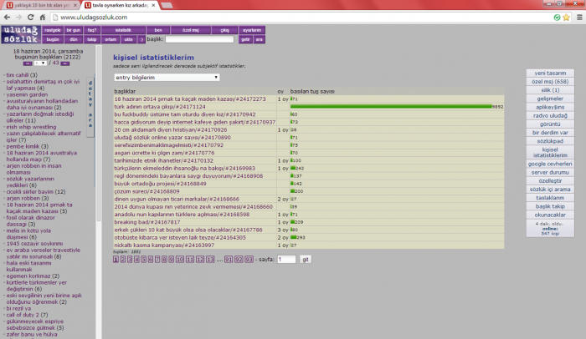The image size is (586, 339).
Task: Open the 'ortam' menu item
Action: pyautogui.click(x=111, y=39)
